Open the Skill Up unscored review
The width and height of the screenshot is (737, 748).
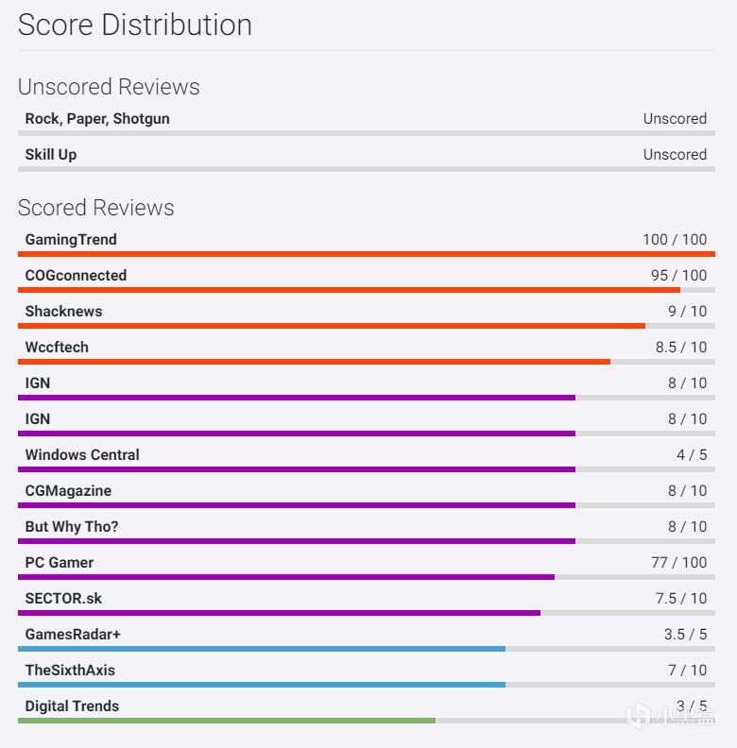click(51, 155)
